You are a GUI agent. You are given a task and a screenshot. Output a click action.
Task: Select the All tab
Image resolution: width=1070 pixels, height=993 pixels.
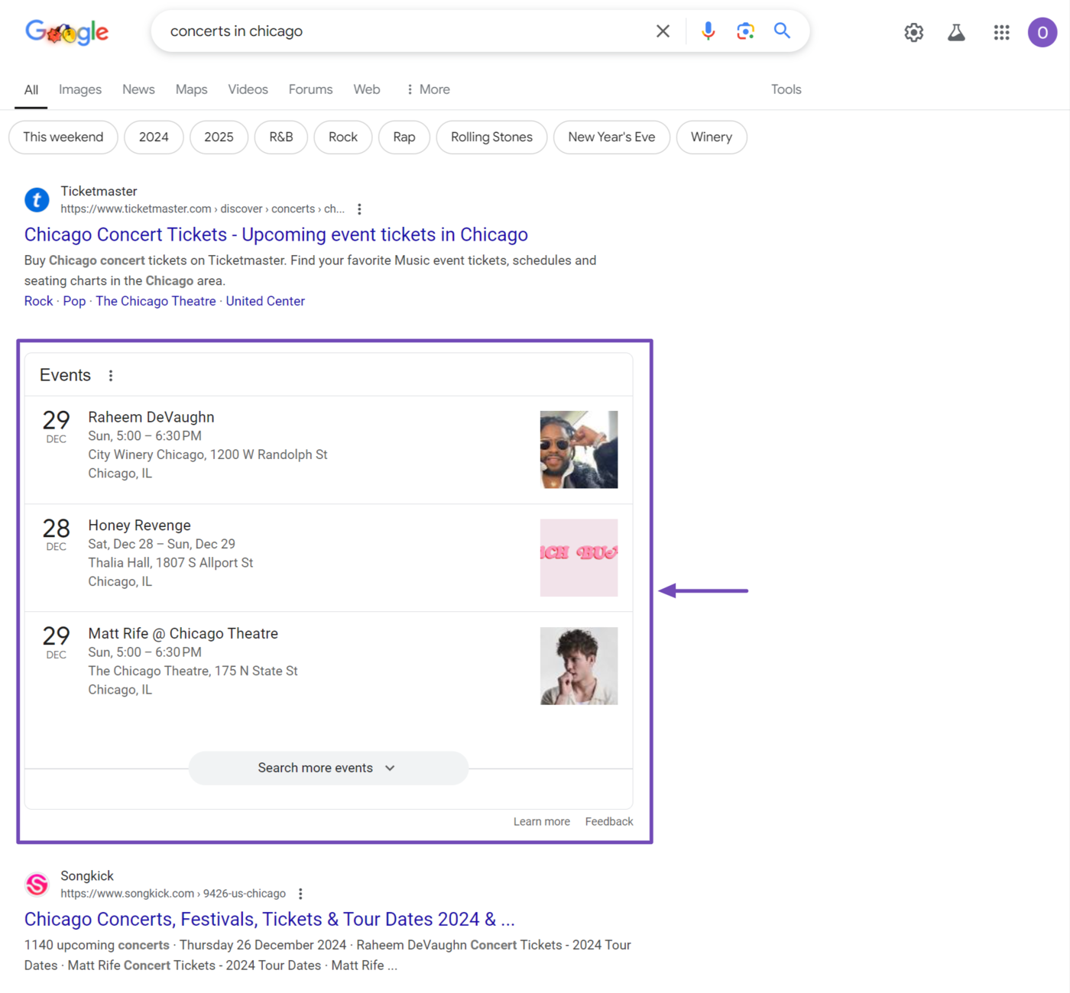pyautogui.click(x=31, y=89)
